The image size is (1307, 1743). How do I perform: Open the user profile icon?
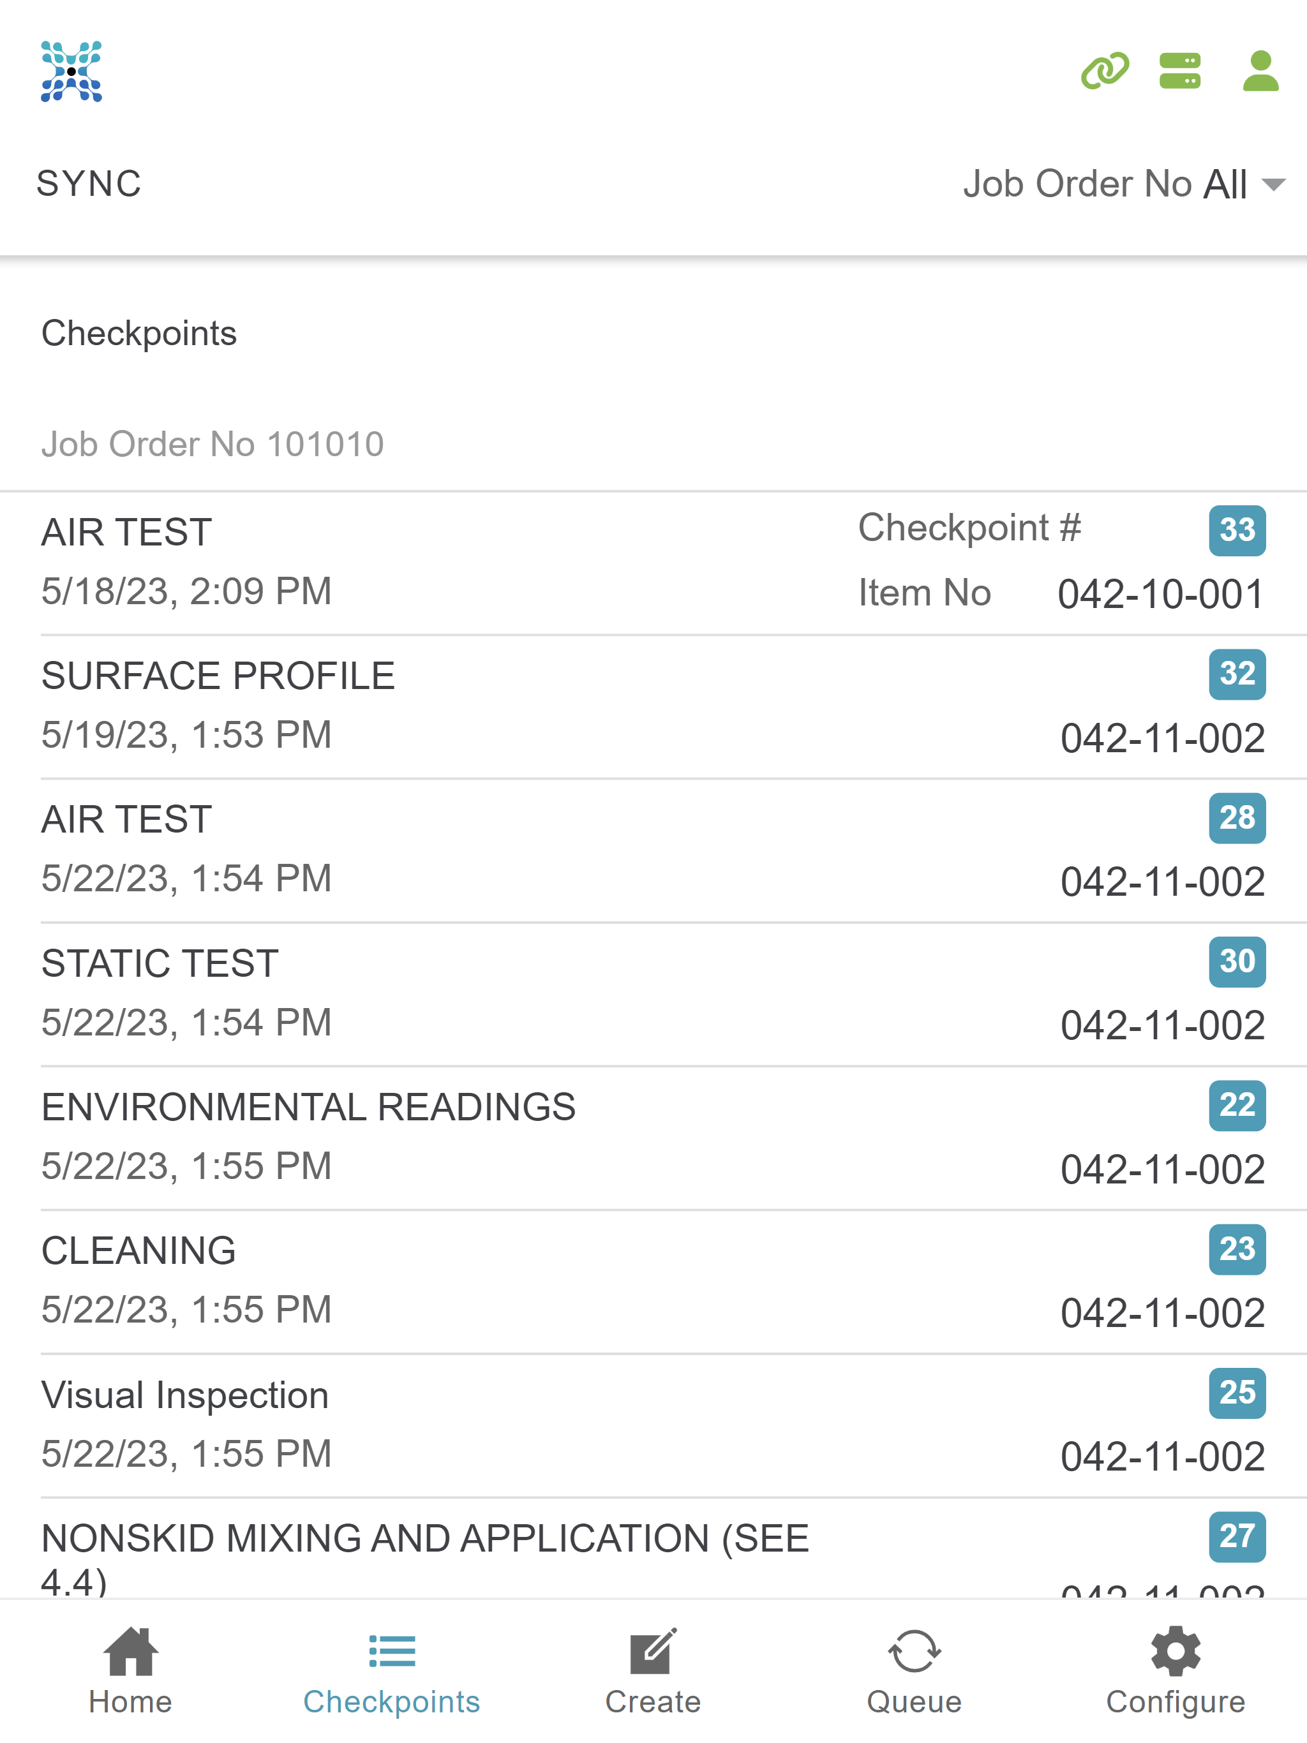[x=1260, y=71]
